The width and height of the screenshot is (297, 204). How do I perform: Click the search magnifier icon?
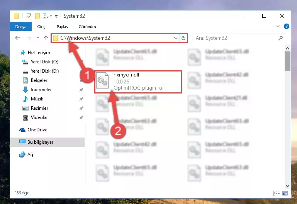coord(280,38)
